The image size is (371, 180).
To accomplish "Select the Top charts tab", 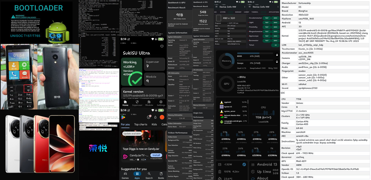I will [141, 125].
